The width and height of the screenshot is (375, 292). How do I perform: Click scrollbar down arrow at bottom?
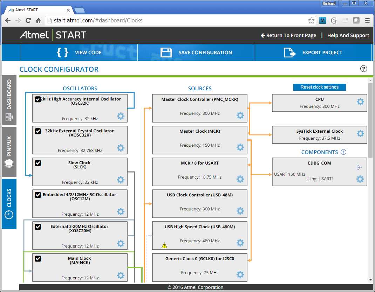click(x=370, y=280)
